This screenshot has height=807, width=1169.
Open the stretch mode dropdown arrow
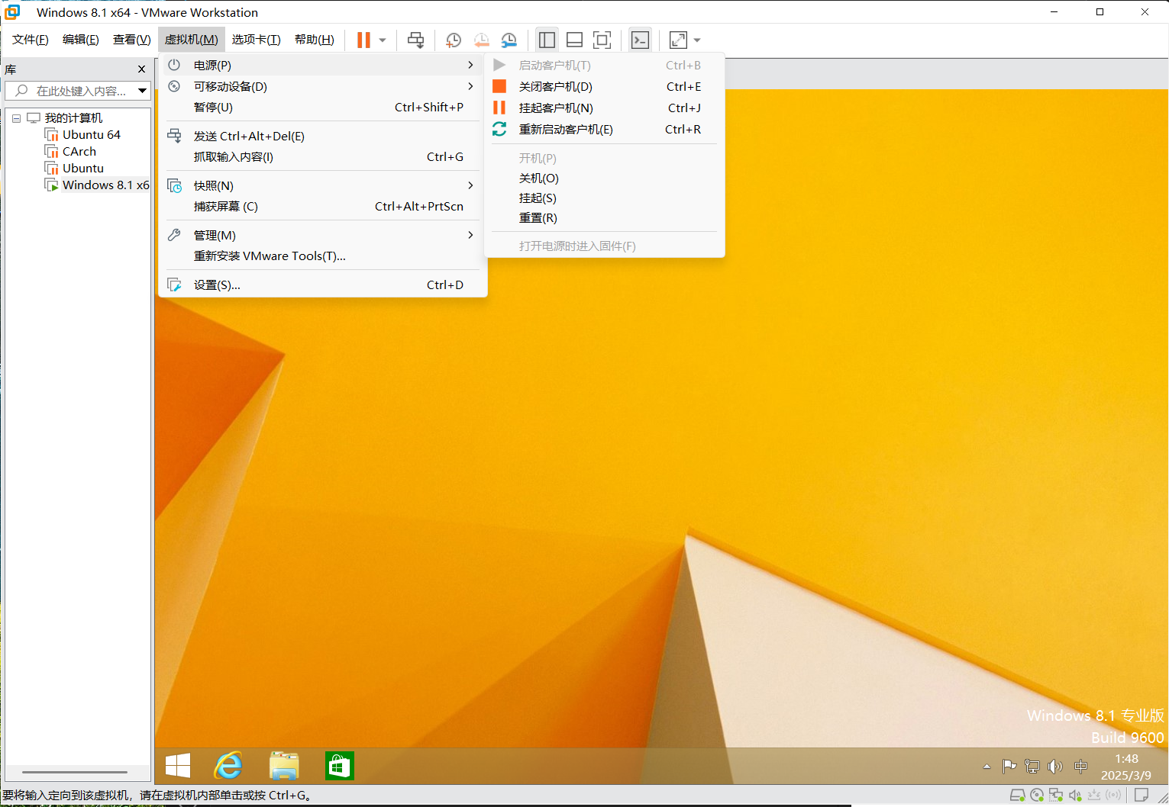click(x=697, y=40)
